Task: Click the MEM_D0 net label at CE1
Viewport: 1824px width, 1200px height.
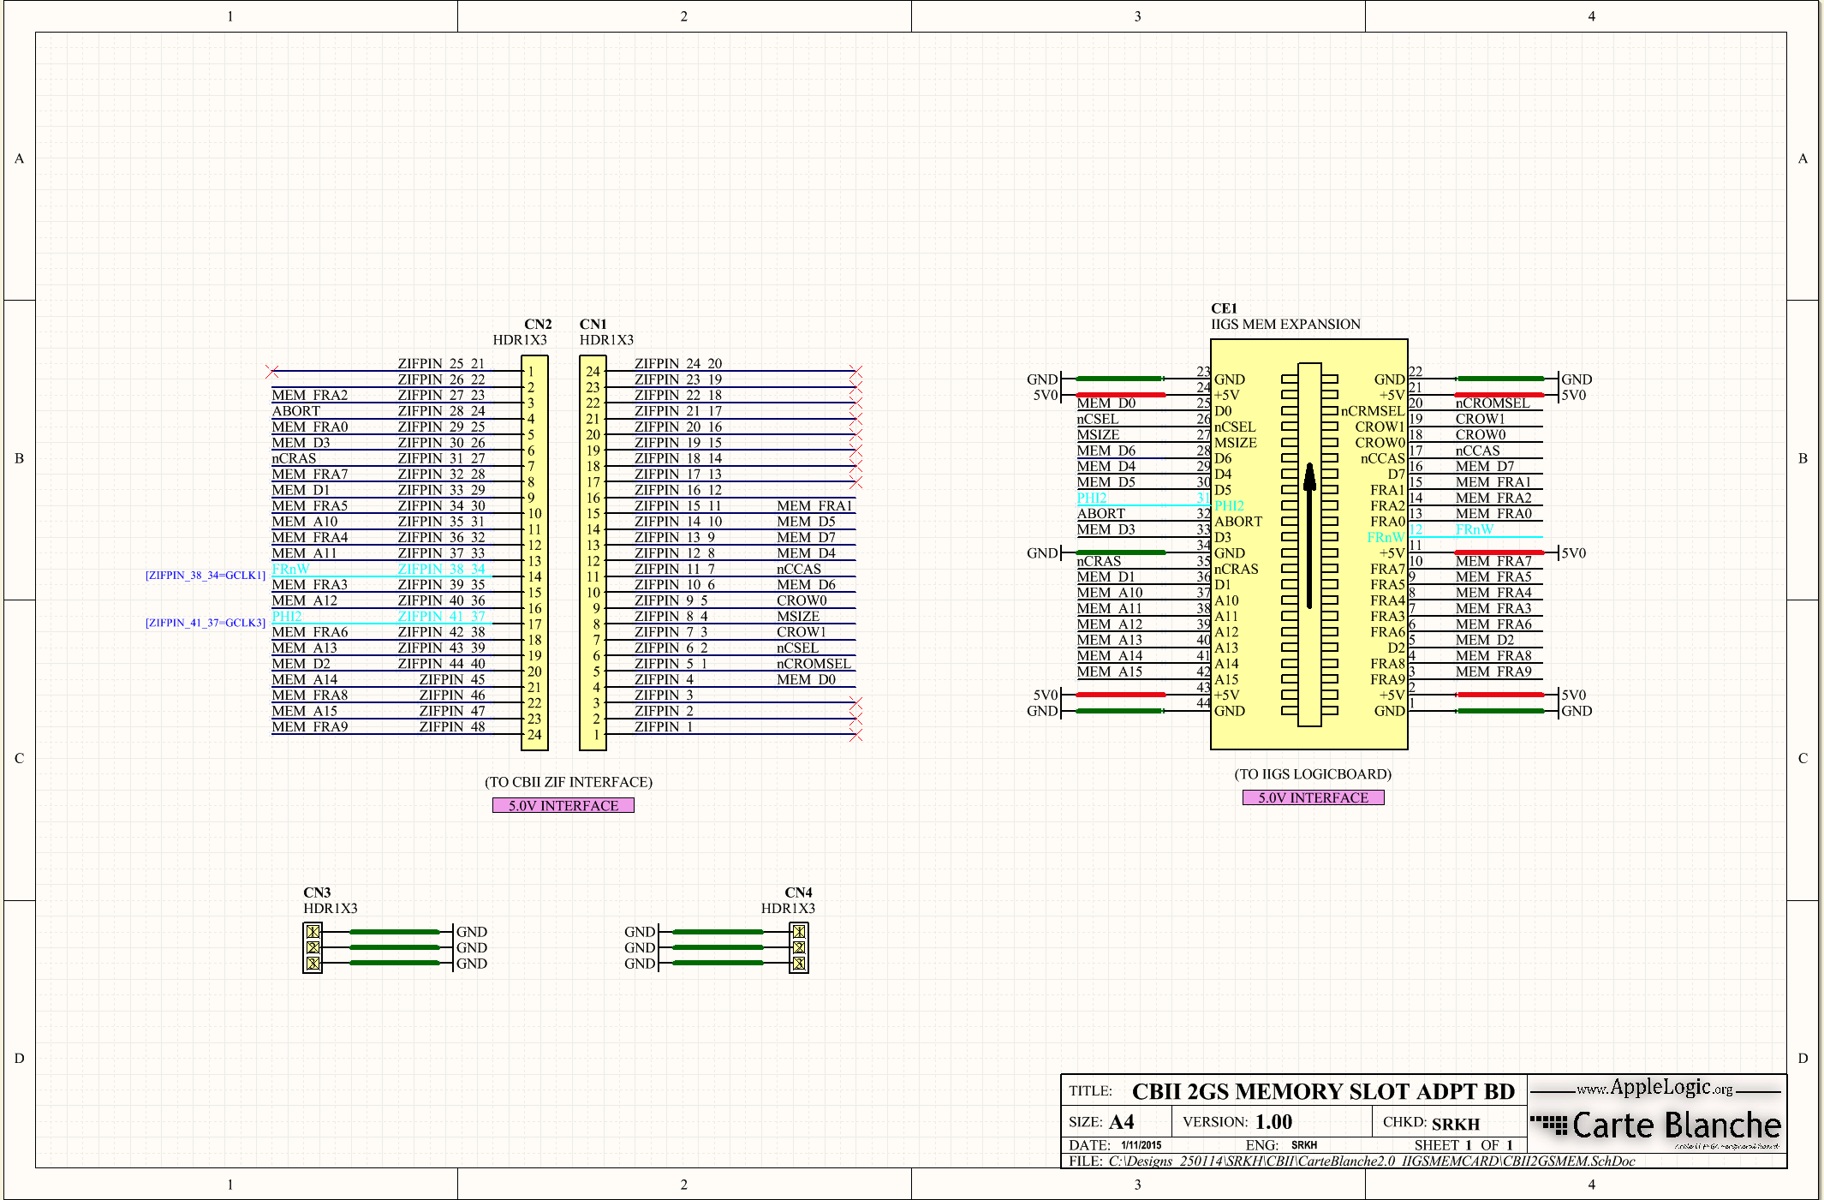Action: [1106, 403]
